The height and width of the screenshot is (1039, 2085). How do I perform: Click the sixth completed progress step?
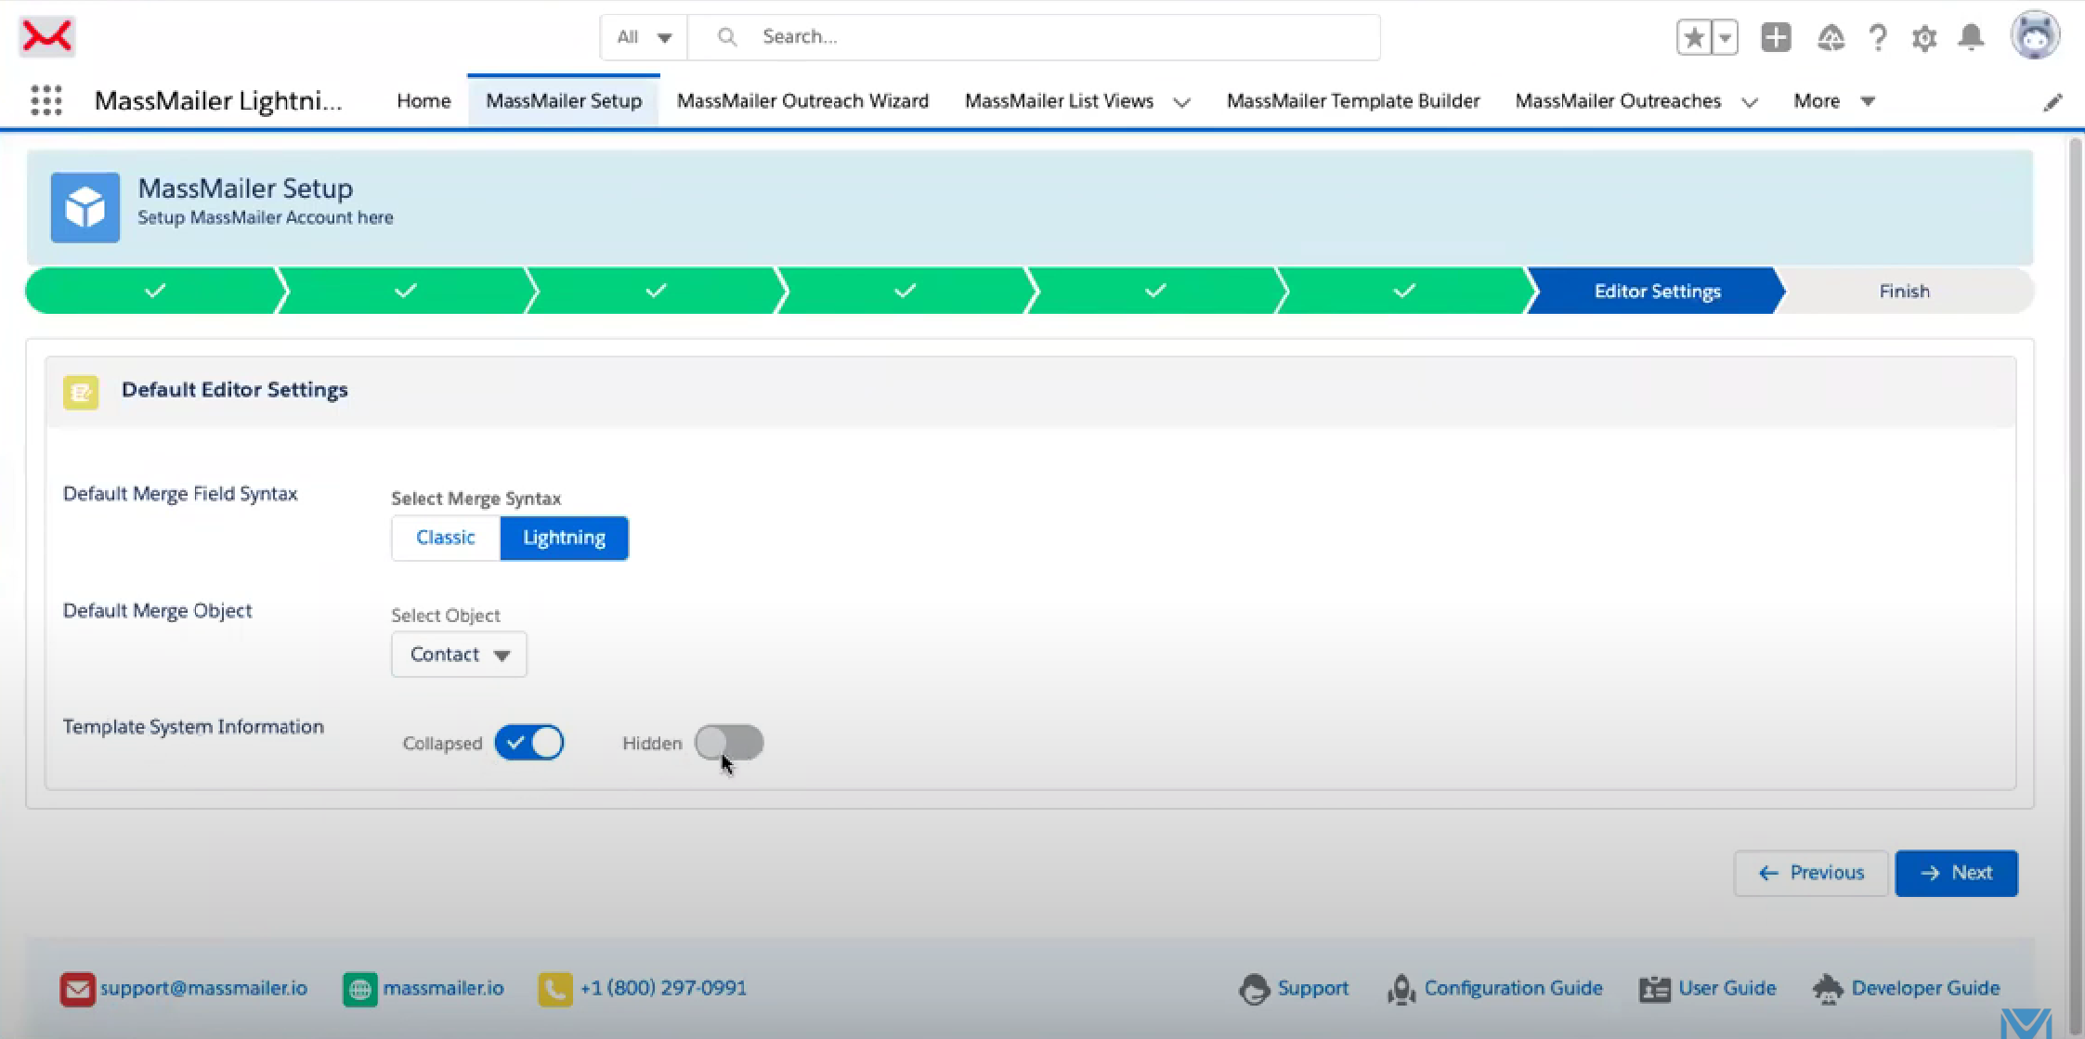(1404, 291)
